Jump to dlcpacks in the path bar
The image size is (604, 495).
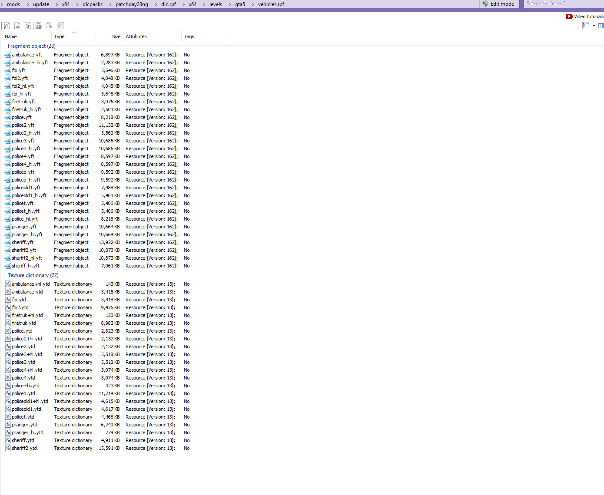tap(93, 4)
